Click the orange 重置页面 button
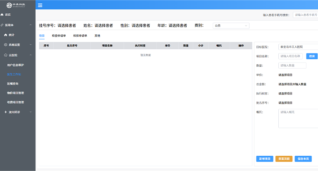 coord(284,159)
